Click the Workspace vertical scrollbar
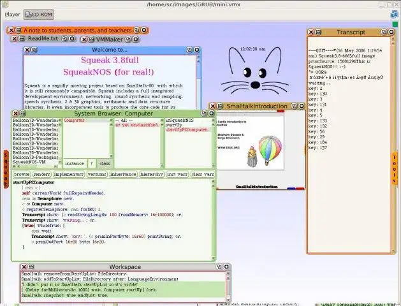401x306 pixels. [228, 286]
